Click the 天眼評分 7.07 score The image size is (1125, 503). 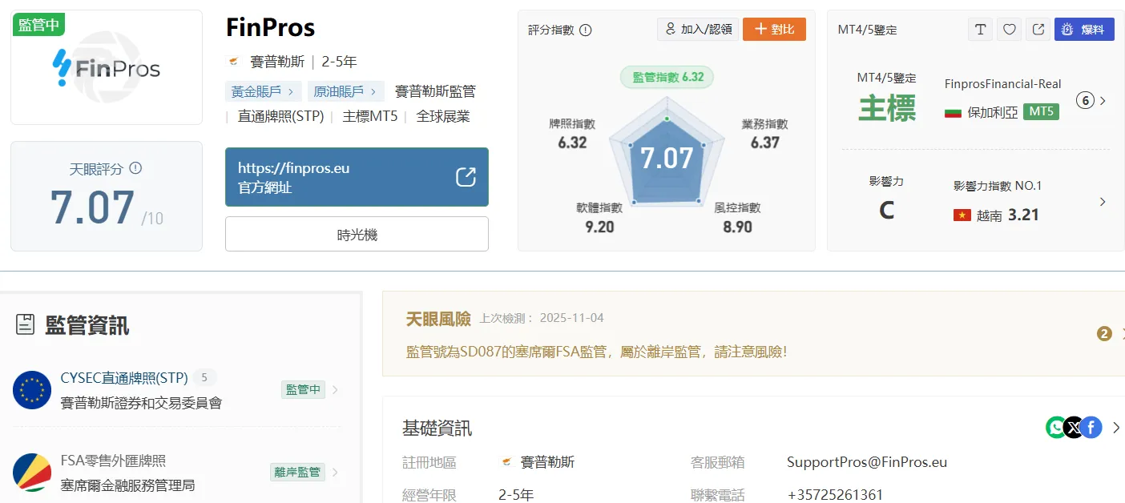pyautogui.click(x=92, y=207)
